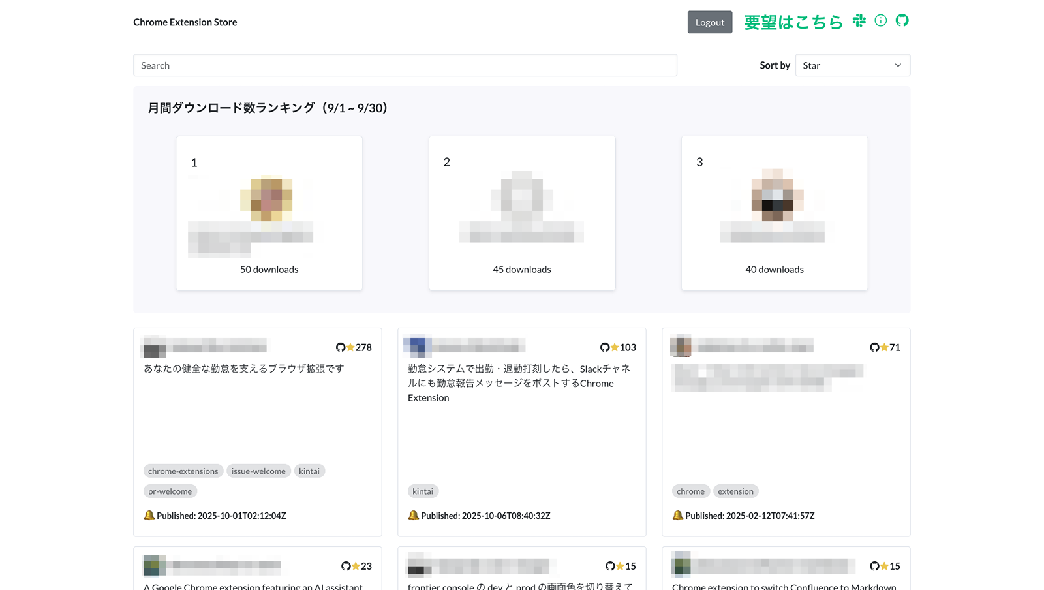This screenshot has width=1044, height=590.
Task: Select the pr-welcome tag
Action: point(170,491)
